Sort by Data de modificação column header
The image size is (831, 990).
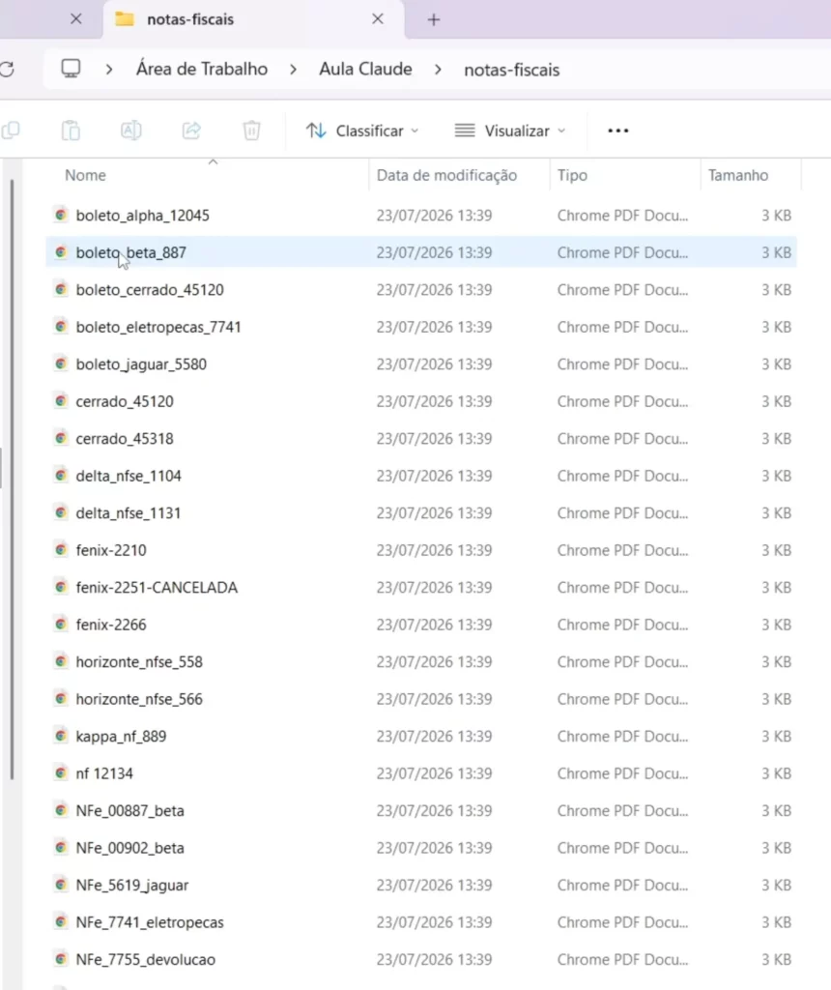tap(446, 175)
